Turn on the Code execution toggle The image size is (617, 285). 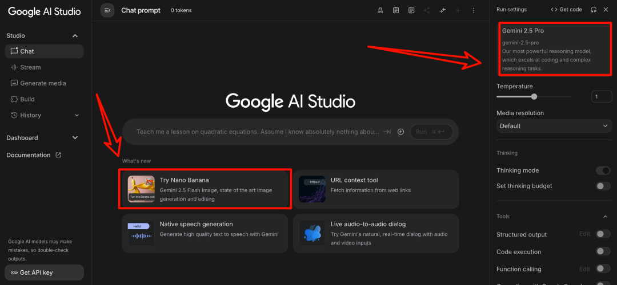point(603,251)
